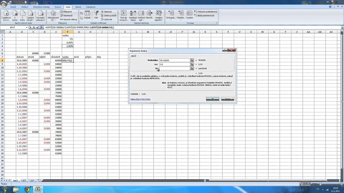Click the empty third argument field
This screenshot has height=193, width=344.
coord(174,68)
